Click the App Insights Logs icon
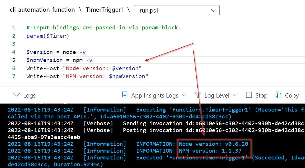Image resolution: width=305 pixels, height=168 pixels. 124,95
